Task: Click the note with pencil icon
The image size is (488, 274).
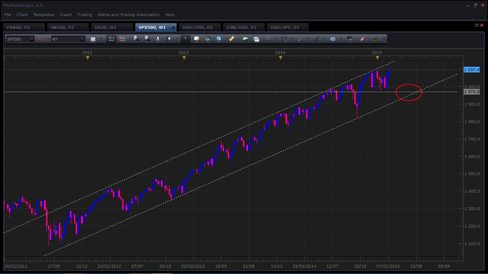Action: pos(197,39)
